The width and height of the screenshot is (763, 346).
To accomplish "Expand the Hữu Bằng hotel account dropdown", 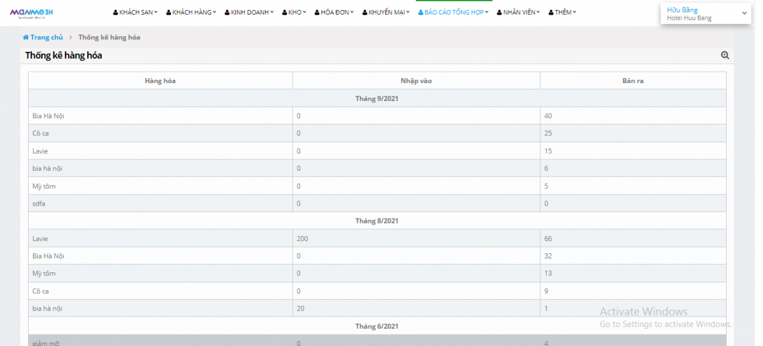I will point(744,13).
